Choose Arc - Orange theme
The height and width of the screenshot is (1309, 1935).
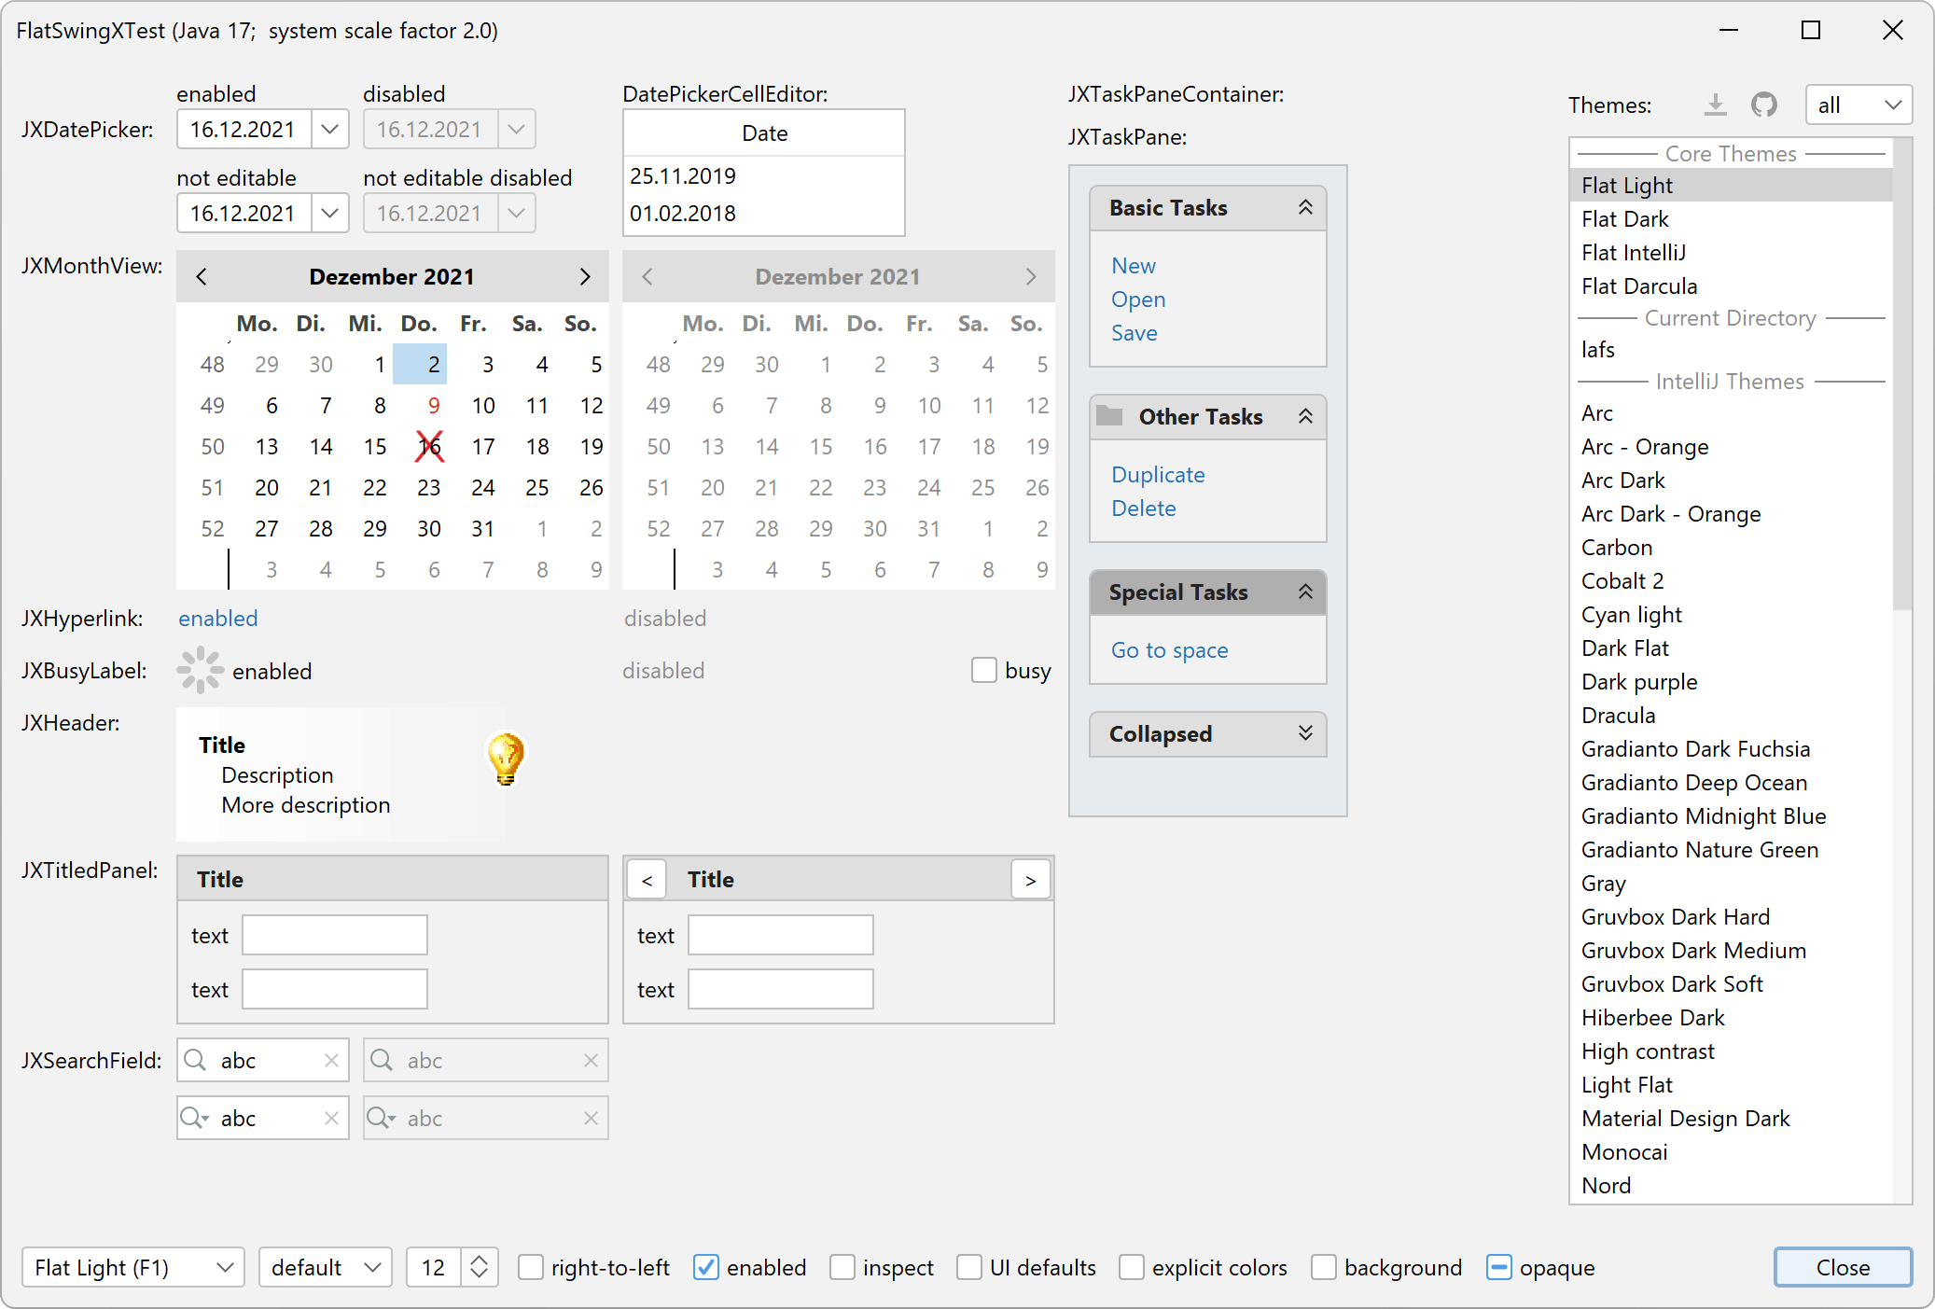pyautogui.click(x=1644, y=447)
